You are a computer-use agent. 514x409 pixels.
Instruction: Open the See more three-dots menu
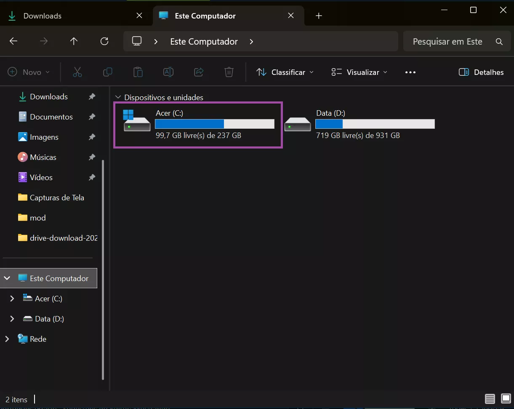click(410, 72)
